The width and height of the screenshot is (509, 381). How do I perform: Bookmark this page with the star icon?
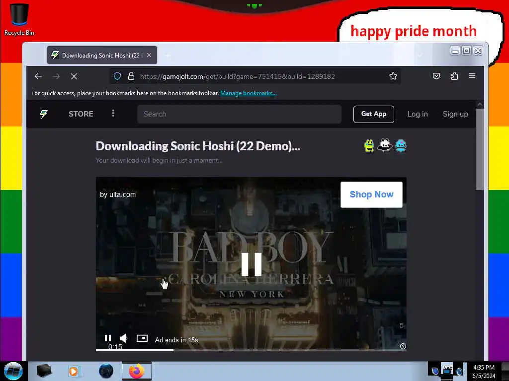(393, 76)
